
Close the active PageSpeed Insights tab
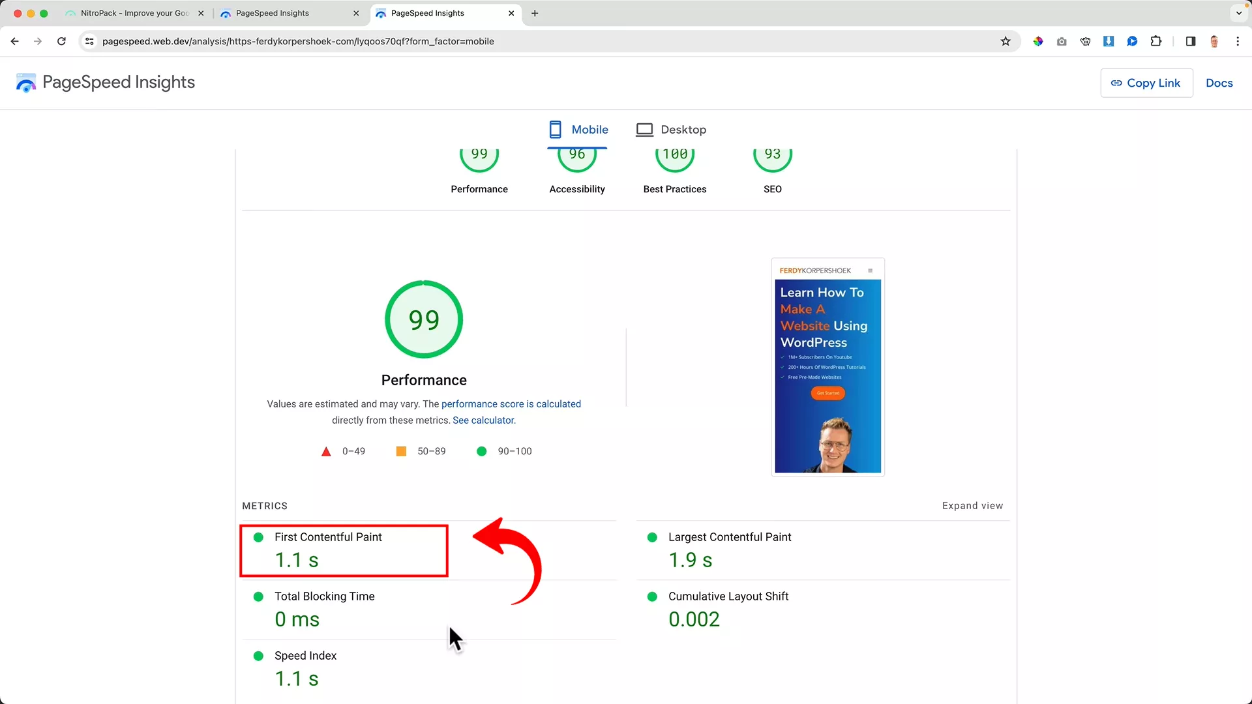511,13
